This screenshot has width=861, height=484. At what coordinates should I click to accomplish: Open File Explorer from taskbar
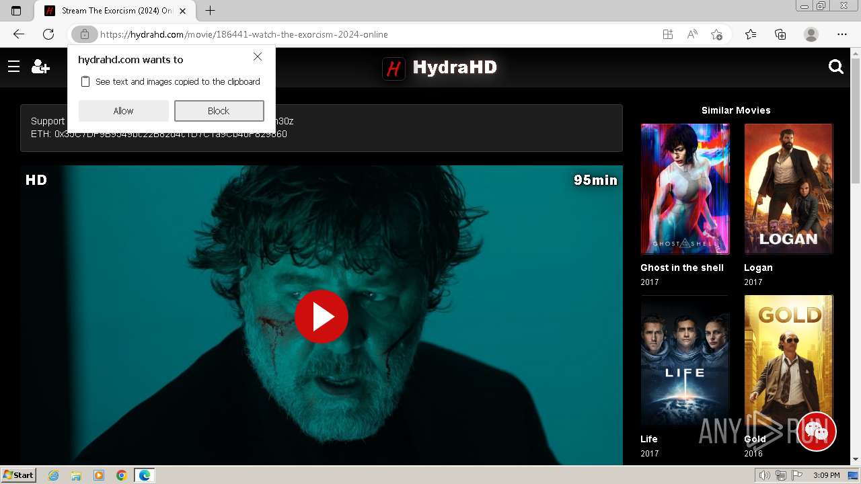click(76, 475)
